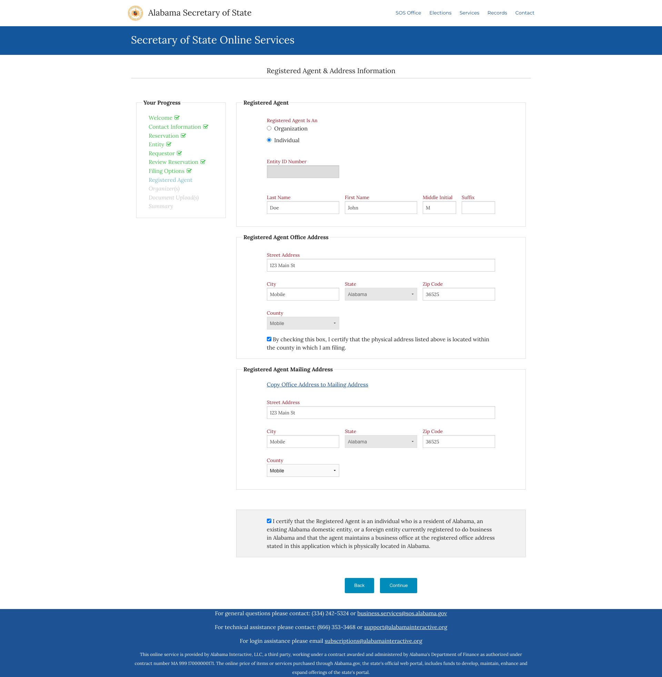This screenshot has width=662, height=677.
Task: Click the Contact Information checkmark icon
Action: pos(205,127)
